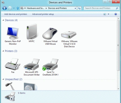The height and width of the screenshot is (103, 121).
Task: Click the Back navigation arrow
Action: pos(5,8)
